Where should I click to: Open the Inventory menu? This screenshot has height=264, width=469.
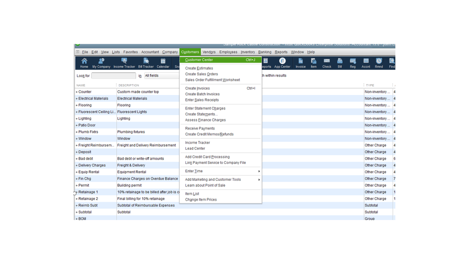click(x=248, y=52)
